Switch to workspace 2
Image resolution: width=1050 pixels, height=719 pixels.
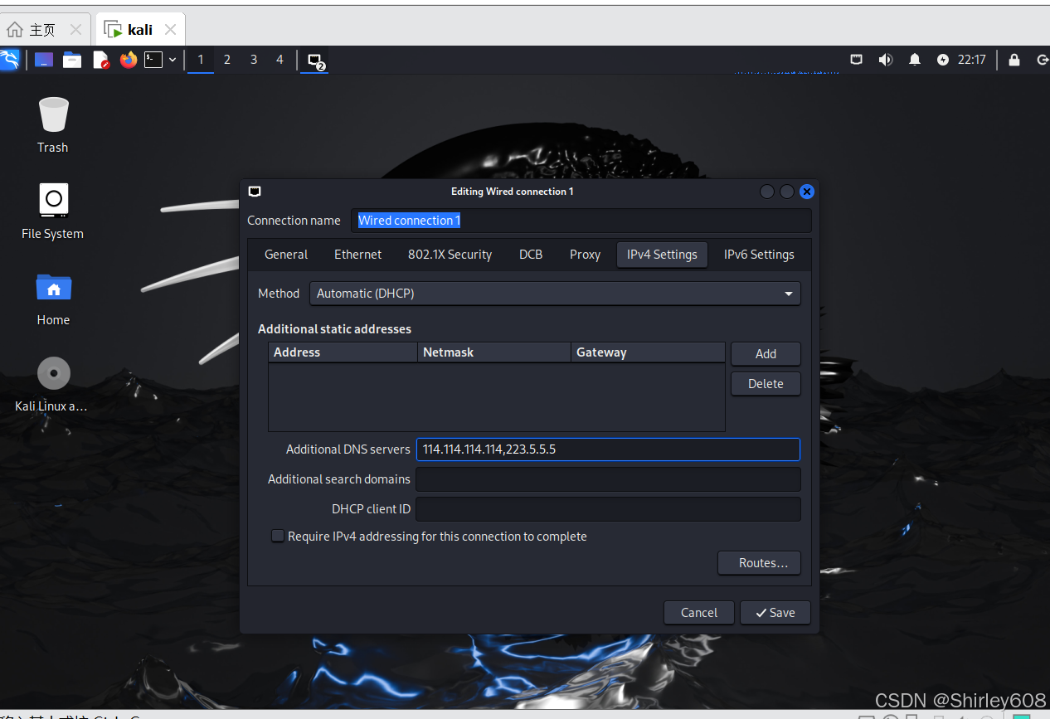pos(227,60)
